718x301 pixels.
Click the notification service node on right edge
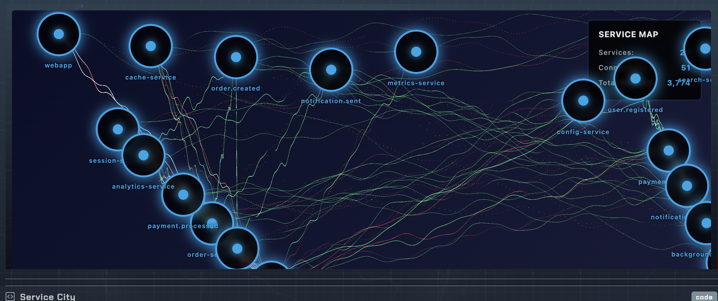point(687,186)
